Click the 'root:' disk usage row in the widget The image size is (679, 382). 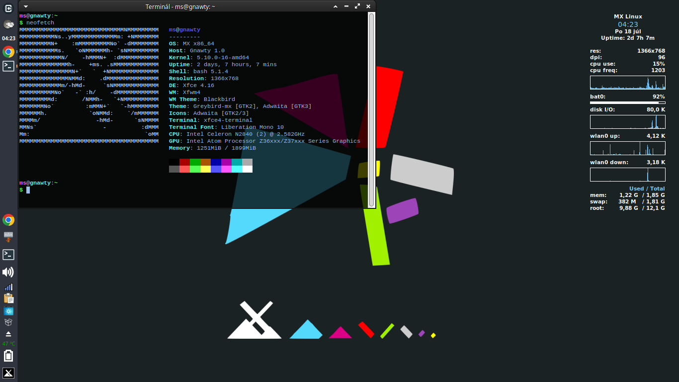[x=627, y=208]
